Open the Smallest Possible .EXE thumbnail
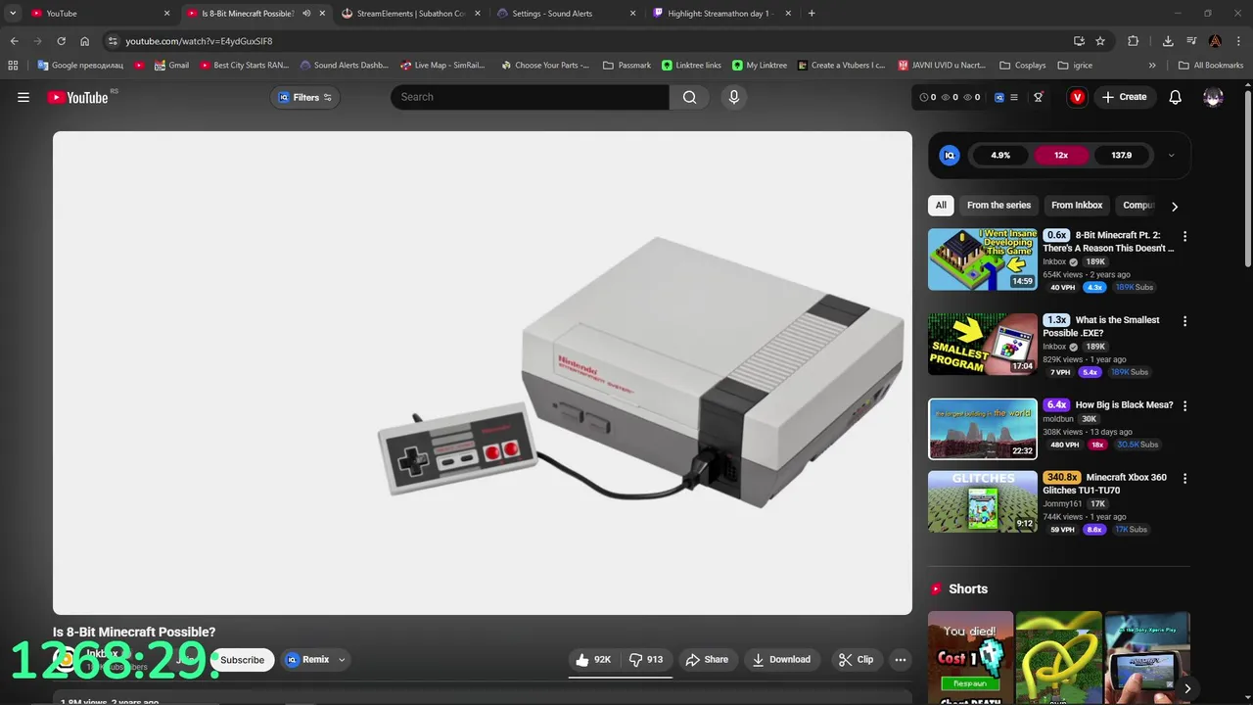 983,344
